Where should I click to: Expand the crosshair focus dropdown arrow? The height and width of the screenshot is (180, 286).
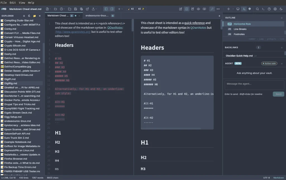[x=233, y=9]
